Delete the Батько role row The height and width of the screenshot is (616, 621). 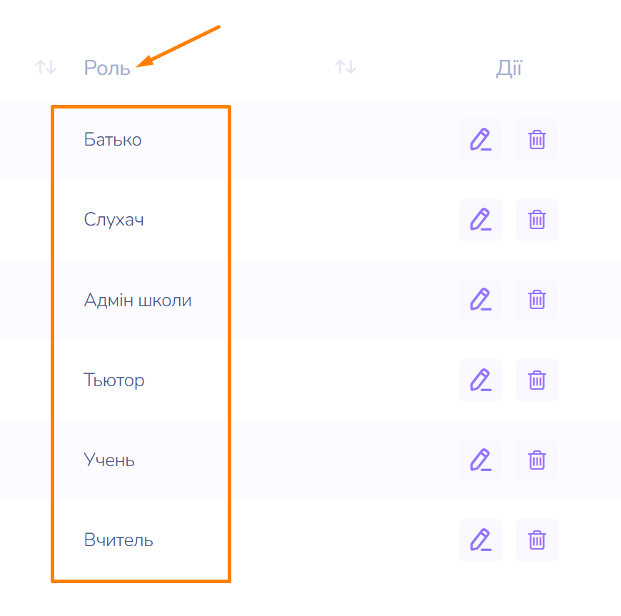[x=537, y=140]
